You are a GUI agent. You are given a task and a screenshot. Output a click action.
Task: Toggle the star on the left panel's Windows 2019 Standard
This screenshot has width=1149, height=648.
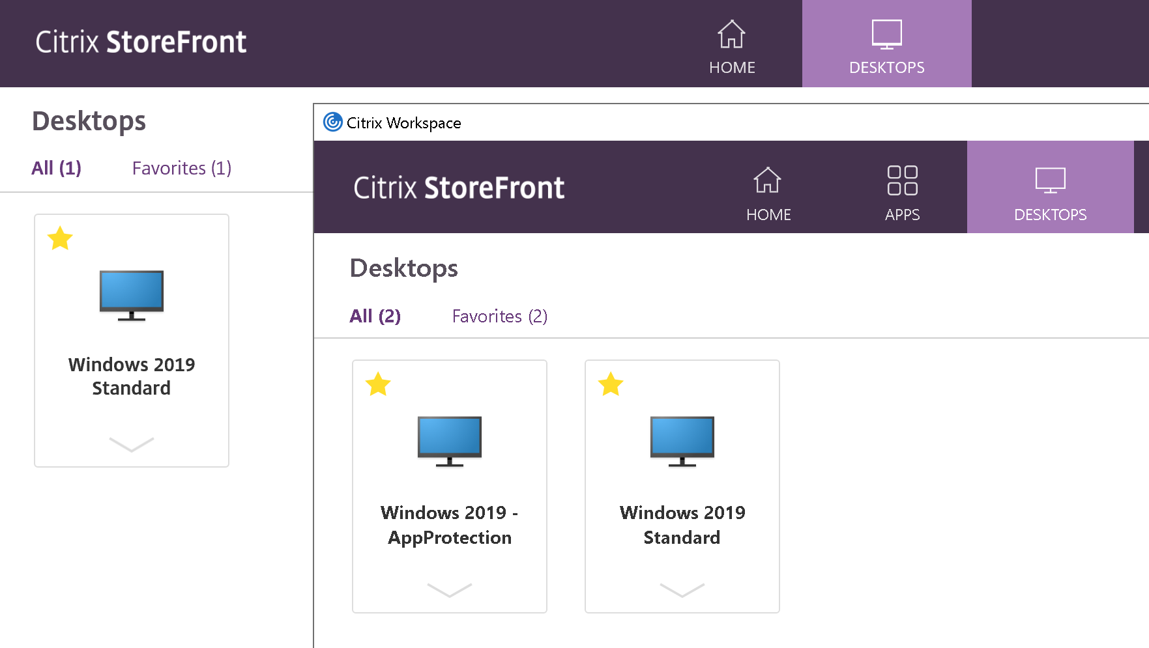pyautogui.click(x=60, y=238)
